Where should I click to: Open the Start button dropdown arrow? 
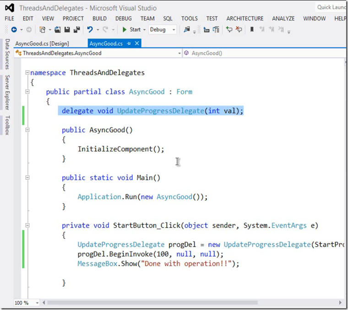pyautogui.click(x=144, y=30)
